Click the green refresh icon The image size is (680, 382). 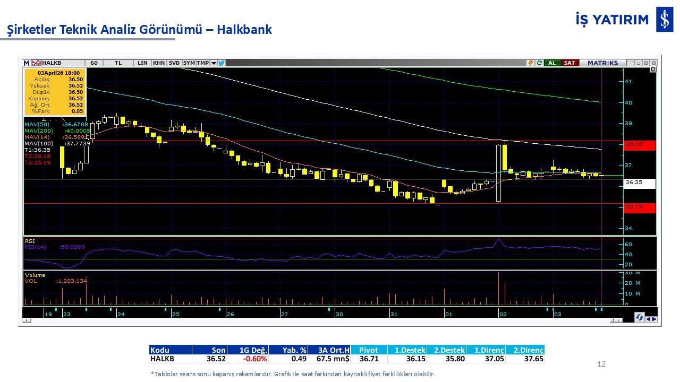point(539,63)
